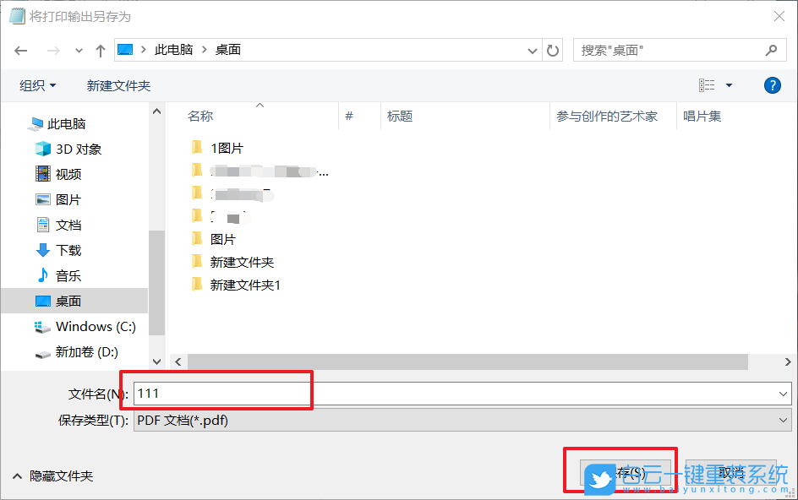Sort files by the 名称 column header

(x=201, y=116)
